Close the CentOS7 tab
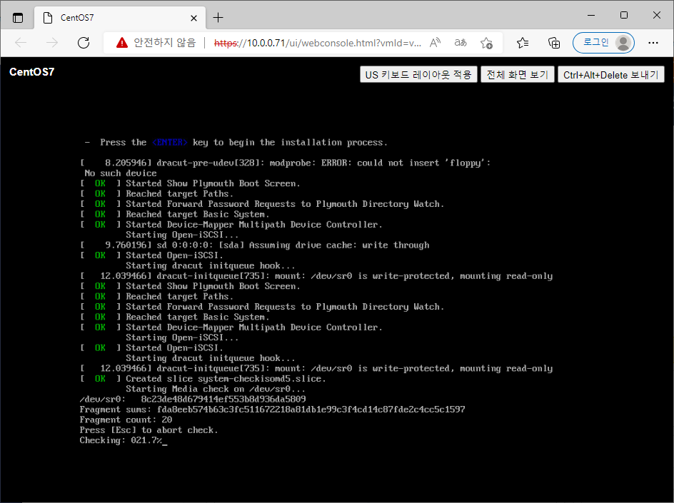 click(193, 18)
